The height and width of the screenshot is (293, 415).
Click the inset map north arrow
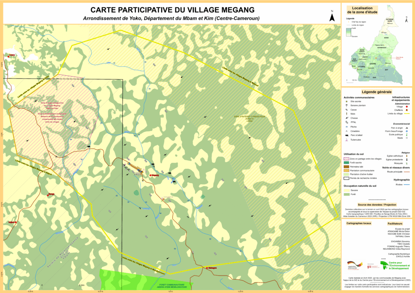[407, 19]
